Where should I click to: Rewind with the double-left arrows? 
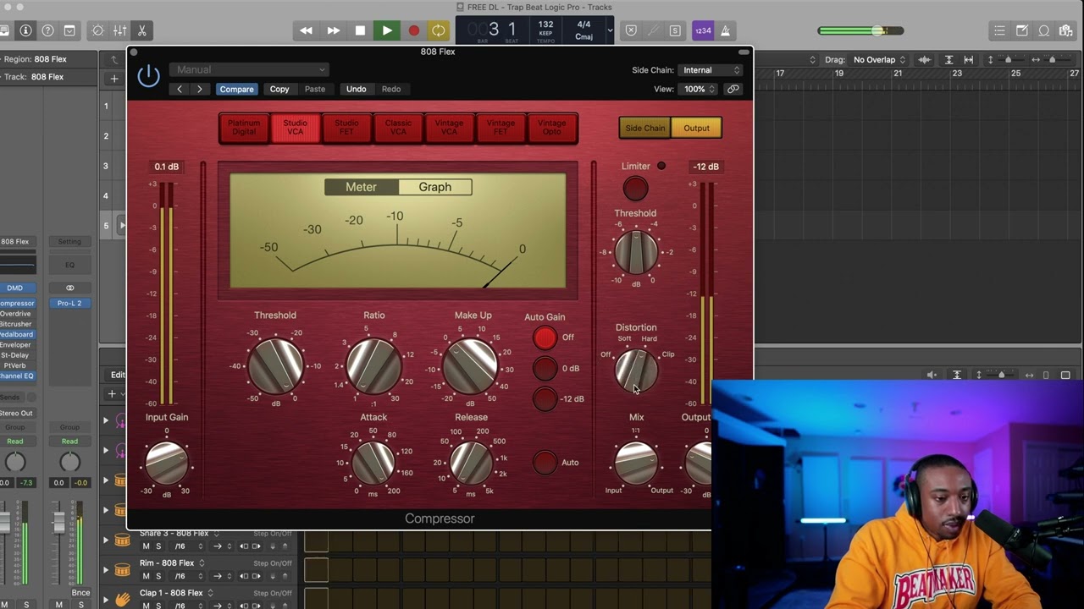tap(307, 30)
